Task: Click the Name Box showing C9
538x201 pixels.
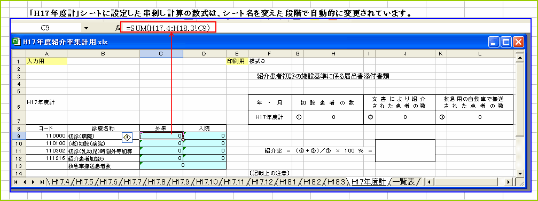Action: [x=45, y=28]
